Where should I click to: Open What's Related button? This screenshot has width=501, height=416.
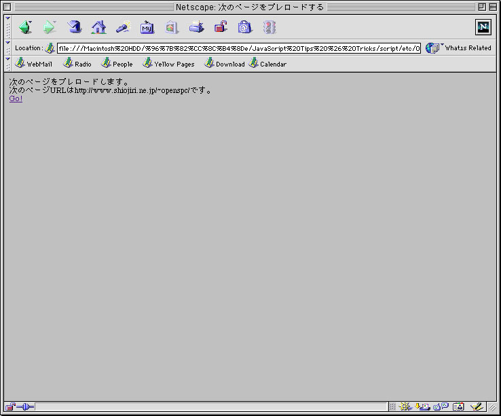click(x=458, y=48)
